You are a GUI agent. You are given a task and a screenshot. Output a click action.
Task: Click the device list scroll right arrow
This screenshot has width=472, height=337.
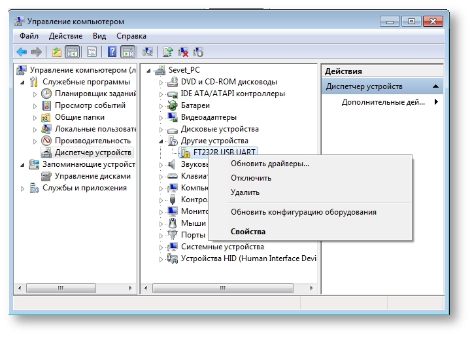point(312,288)
